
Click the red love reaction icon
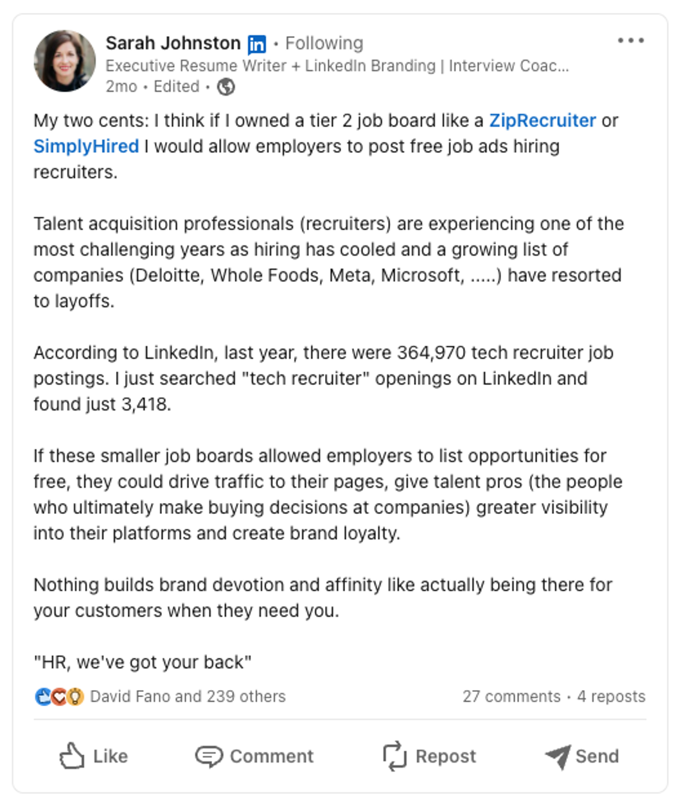[59, 696]
